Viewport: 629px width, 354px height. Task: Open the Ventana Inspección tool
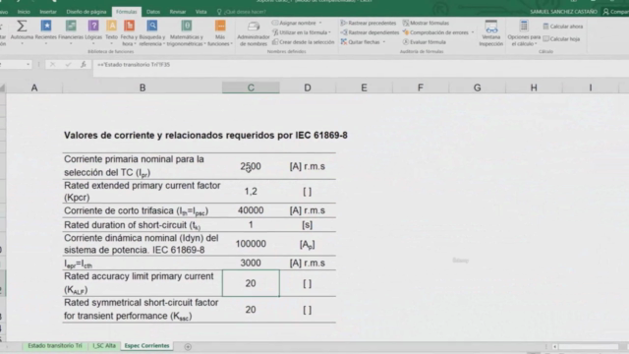[491, 33]
